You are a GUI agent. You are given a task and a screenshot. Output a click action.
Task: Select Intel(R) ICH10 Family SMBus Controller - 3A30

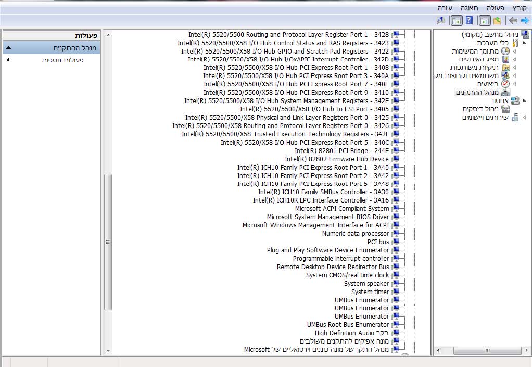(323, 192)
